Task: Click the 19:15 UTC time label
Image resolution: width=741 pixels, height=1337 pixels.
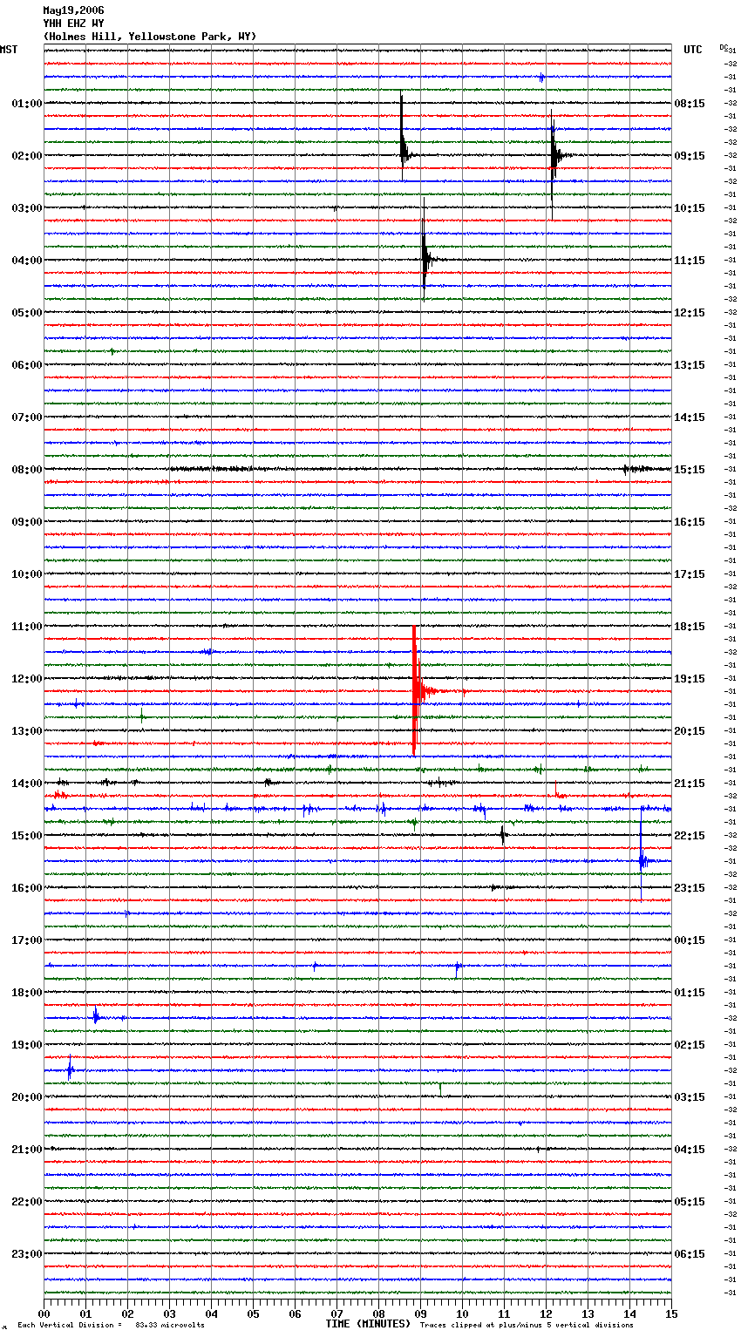Action: click(690, 679)
